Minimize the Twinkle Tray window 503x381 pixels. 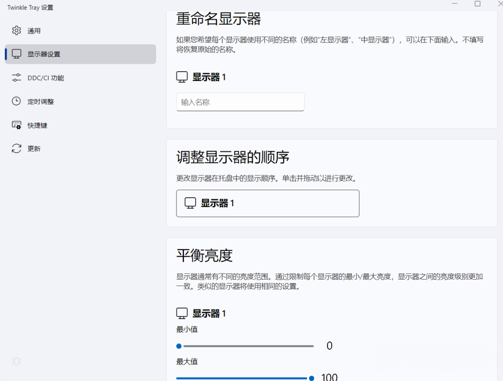point(455,4)
